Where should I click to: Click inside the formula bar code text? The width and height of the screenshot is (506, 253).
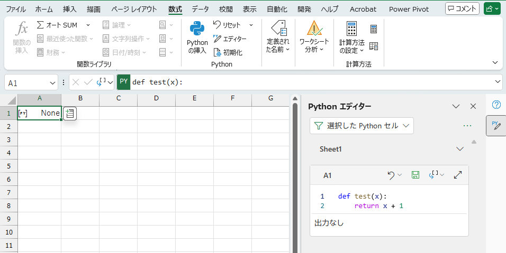158,82
